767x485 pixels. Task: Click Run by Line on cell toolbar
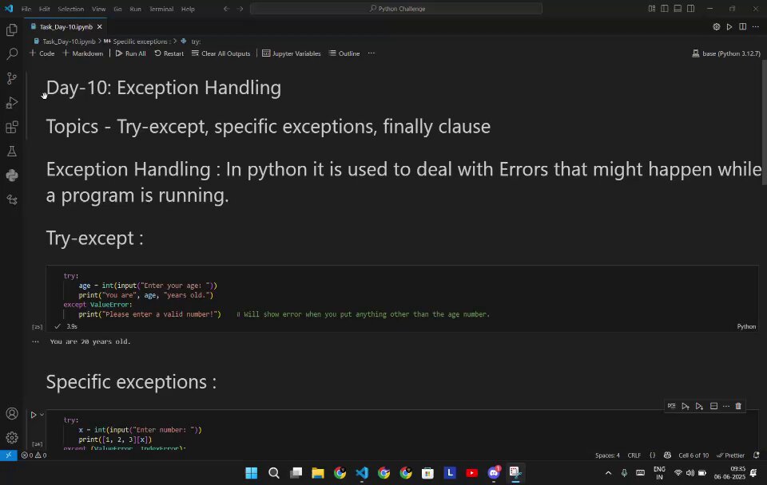[672, 406]
